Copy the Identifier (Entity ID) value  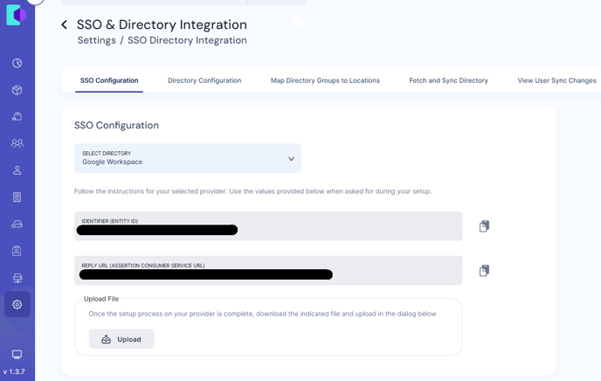coord(484,226)
